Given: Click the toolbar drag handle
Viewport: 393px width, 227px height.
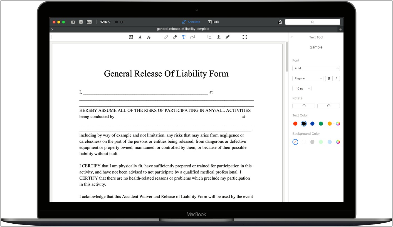Looking at the screenshot, I should [x=51, y=37].
